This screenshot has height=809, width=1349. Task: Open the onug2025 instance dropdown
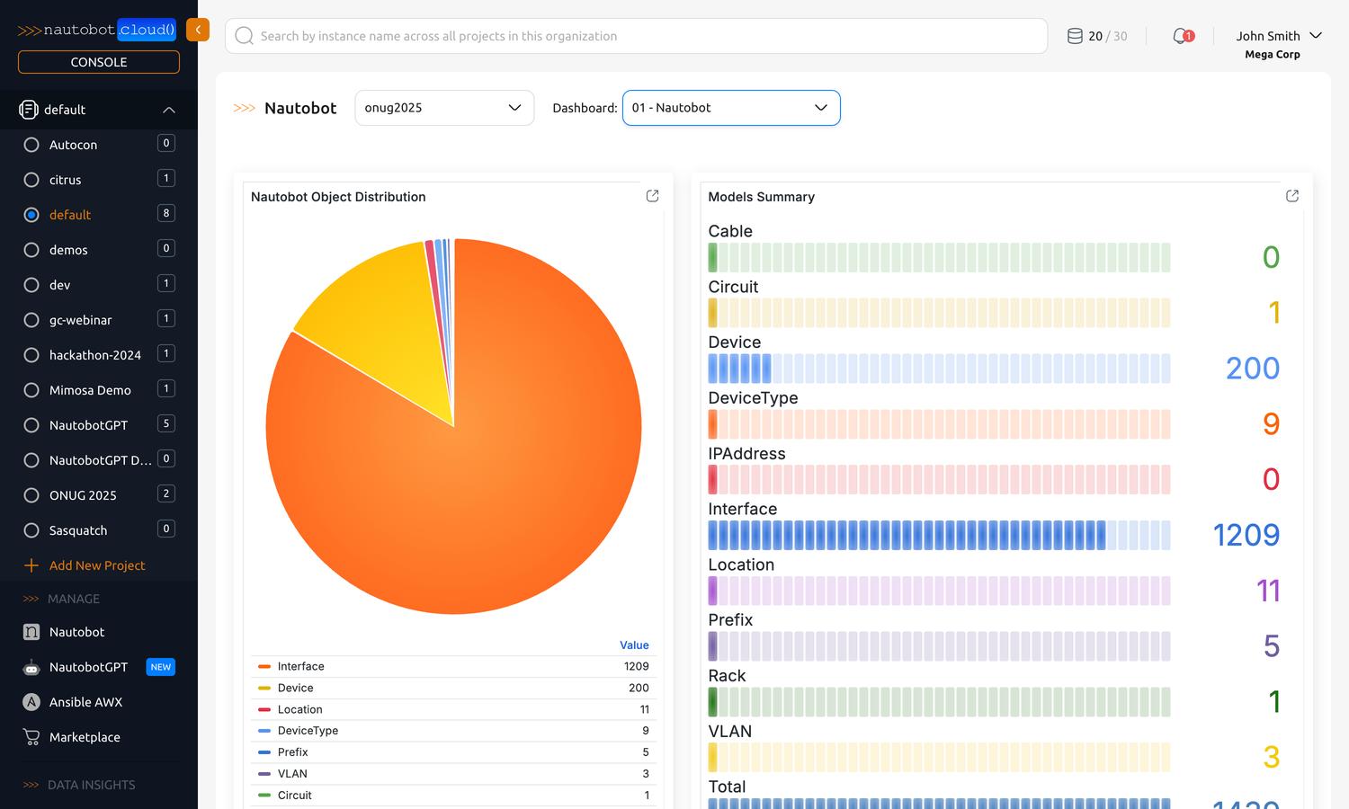pos(443,107)
